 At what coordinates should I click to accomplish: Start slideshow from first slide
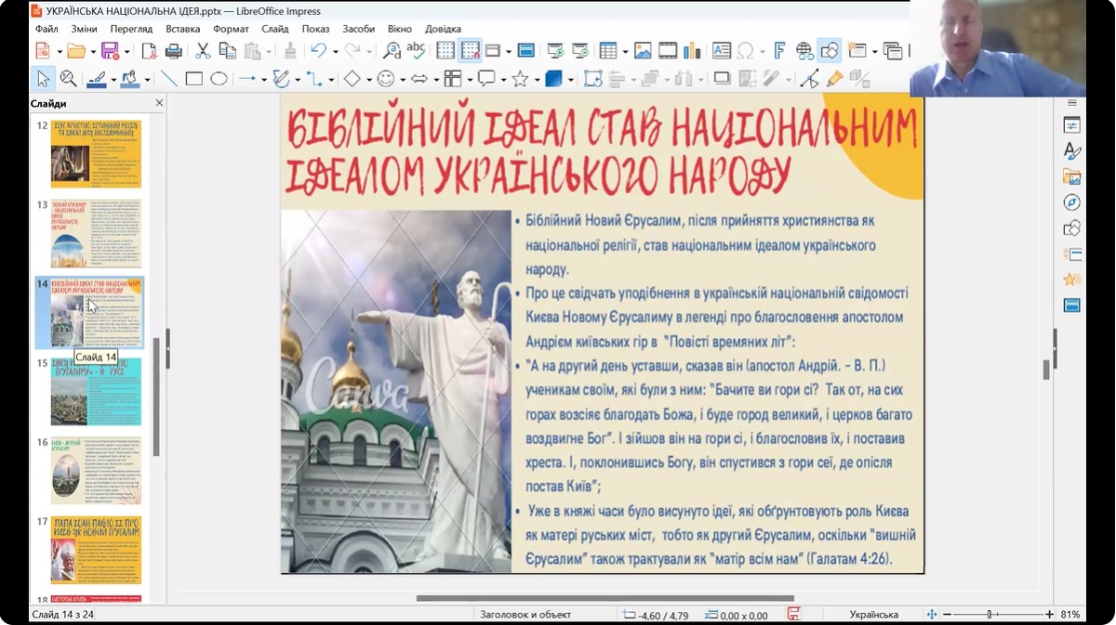(x=555, y=51)
